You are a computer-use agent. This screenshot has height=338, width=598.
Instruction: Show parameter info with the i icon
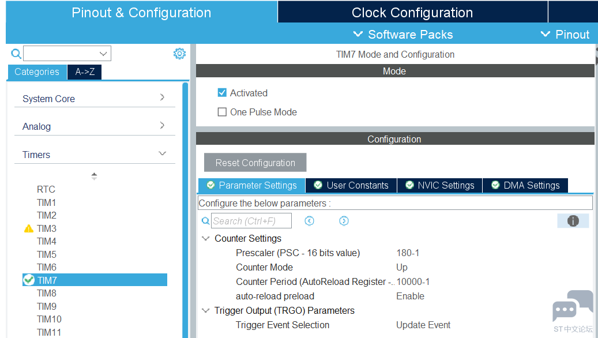tap(573, 221)
